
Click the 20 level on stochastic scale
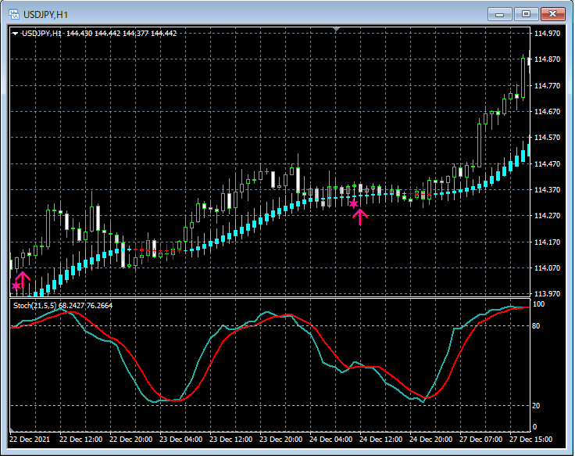(x=537, y=405)
